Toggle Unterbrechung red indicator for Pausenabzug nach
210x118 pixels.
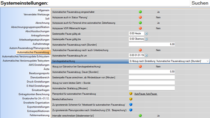pyautogui.click(x=140, y=50)
